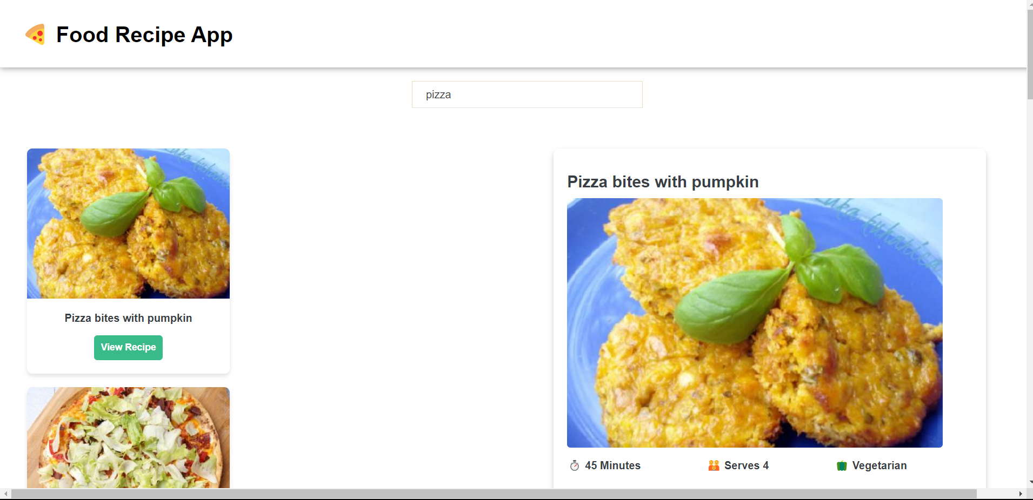Viewport: 1033px width, 500px height.
Task: Click the 45 Minutes label
Action: click(612, 465)
